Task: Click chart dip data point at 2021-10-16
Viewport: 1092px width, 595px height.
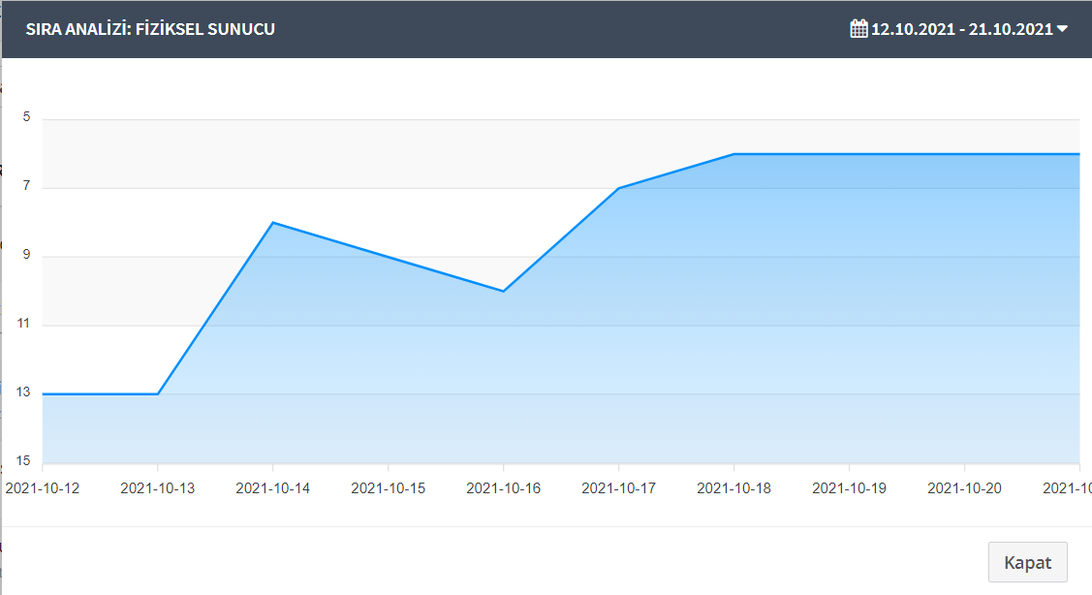Action: point(504,292)
